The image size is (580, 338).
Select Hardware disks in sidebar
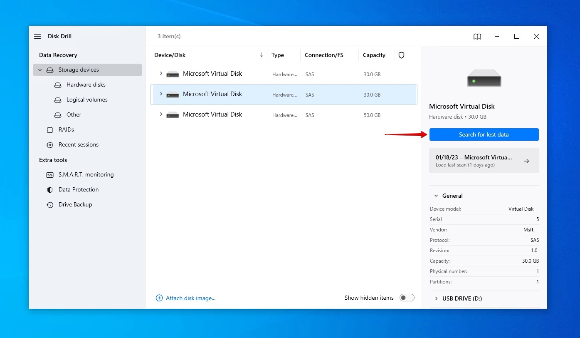click(x=86, y=85)
